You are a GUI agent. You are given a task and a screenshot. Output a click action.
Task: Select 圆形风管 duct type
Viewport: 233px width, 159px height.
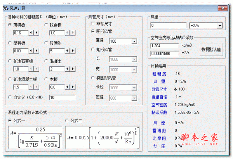click(92, 31)
